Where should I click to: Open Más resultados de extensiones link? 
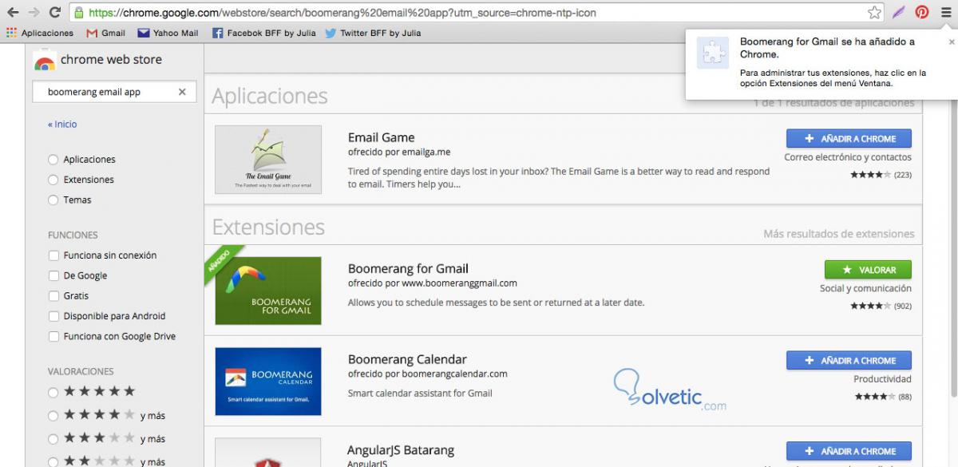pyautogui.click(x=839, y=234)
